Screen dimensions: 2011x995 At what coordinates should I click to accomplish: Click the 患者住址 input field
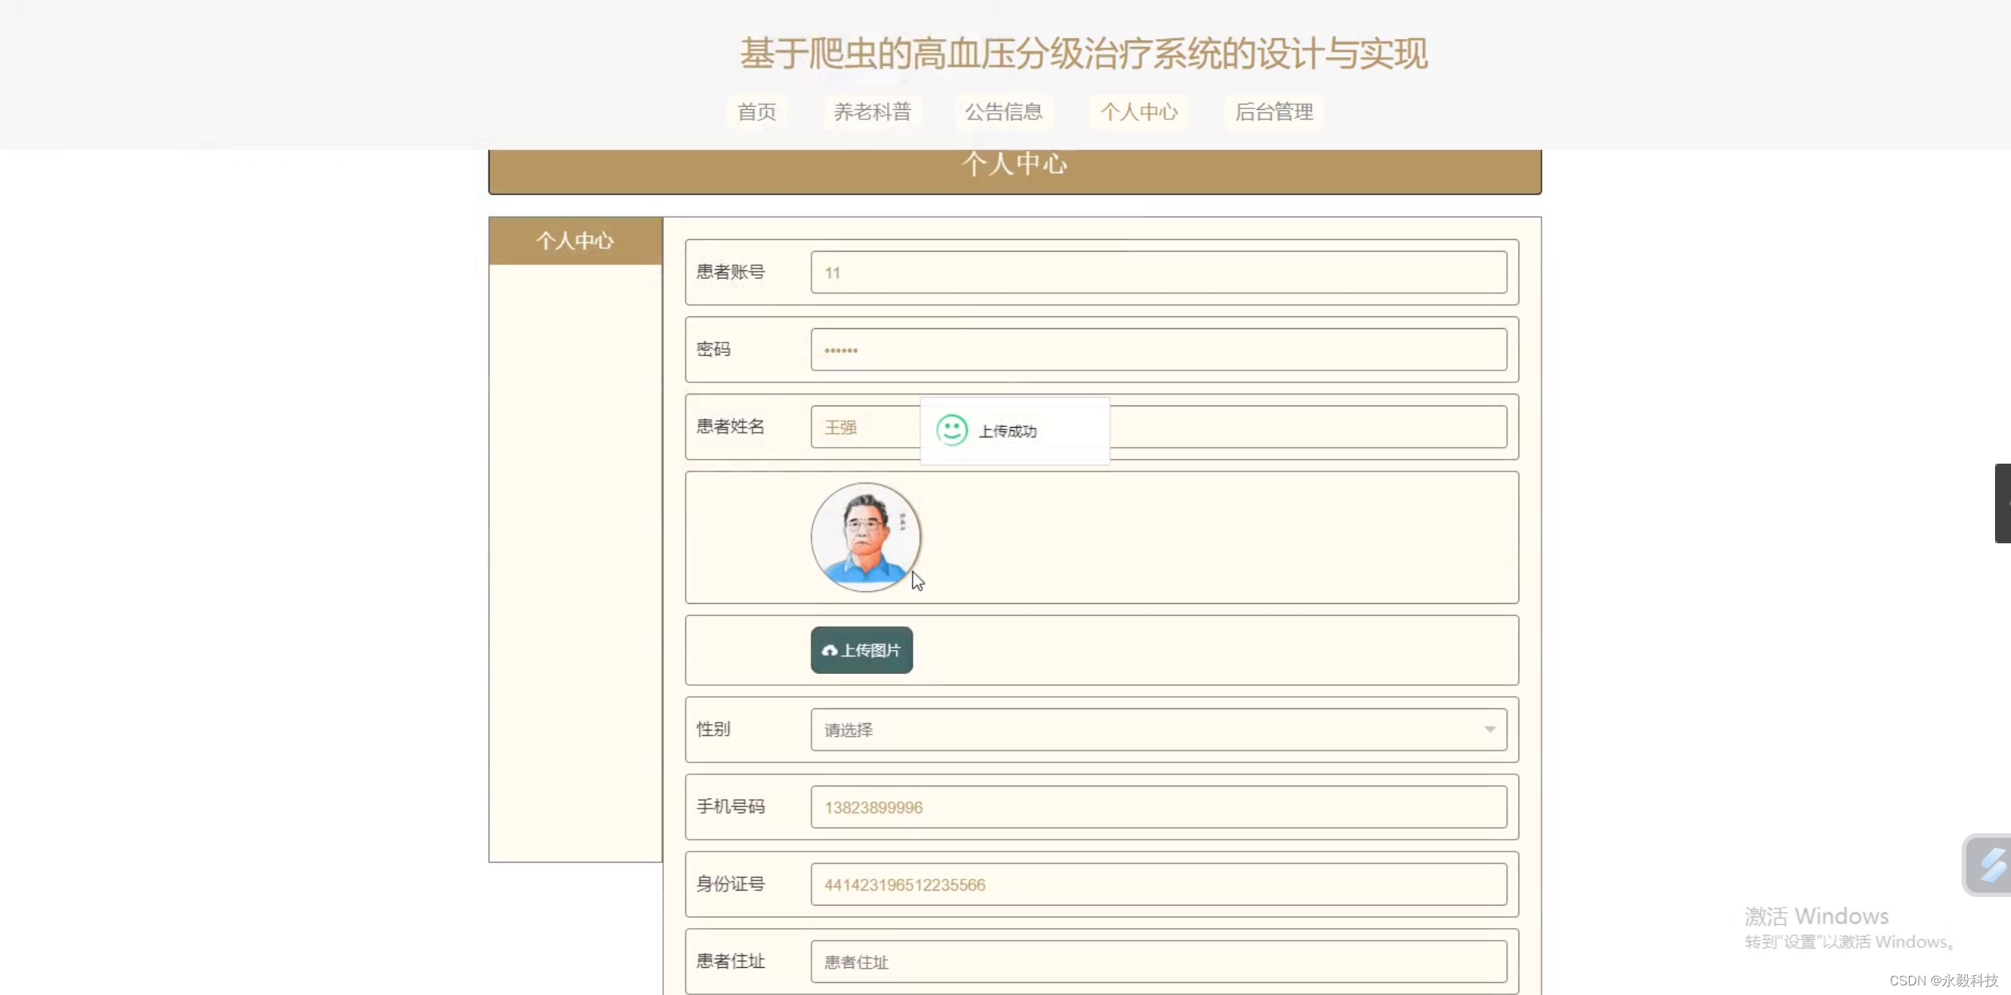coord(1157,962)
